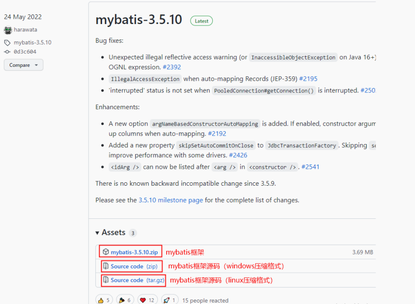Open commit 0d3c604
The height and width of the screenshot is (304, 415).
(25, 51)
